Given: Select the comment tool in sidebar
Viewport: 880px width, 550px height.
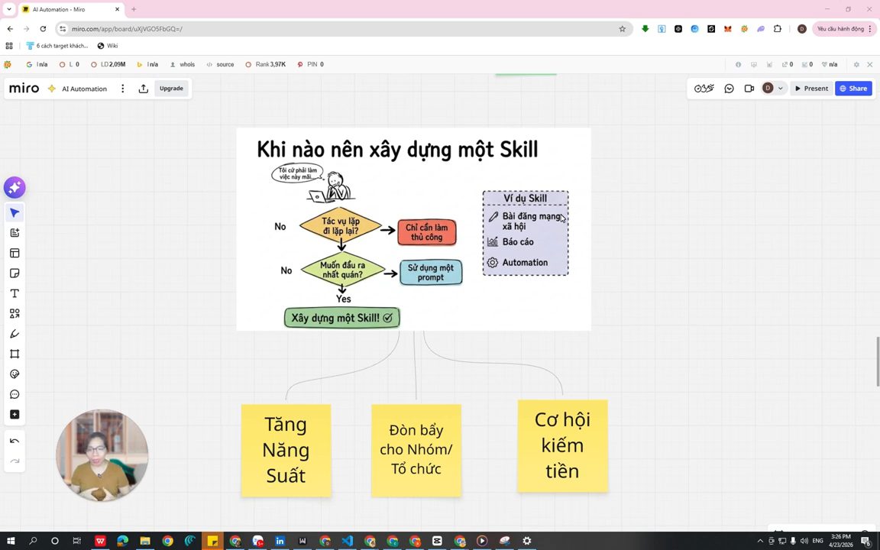Looking at the screenshot, I should pyautogui.click(x=15, y=394).
